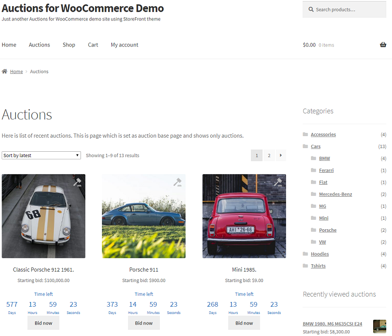This screenshot has height=336, width=392.
Task: Open the Mini category link
Action: (324, 218)
